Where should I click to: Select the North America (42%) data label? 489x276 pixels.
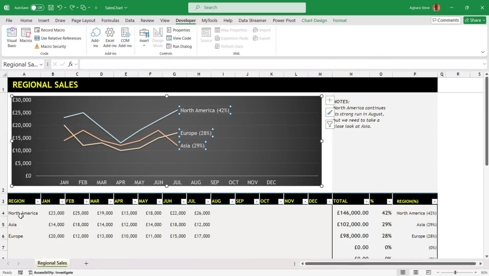pyautogui.click(x=204, y=110)
